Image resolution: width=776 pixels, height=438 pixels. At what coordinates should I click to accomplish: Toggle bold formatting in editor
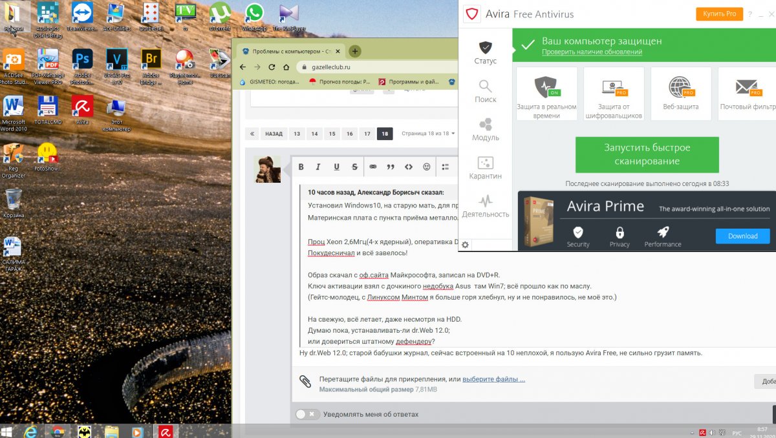[301, 167]
